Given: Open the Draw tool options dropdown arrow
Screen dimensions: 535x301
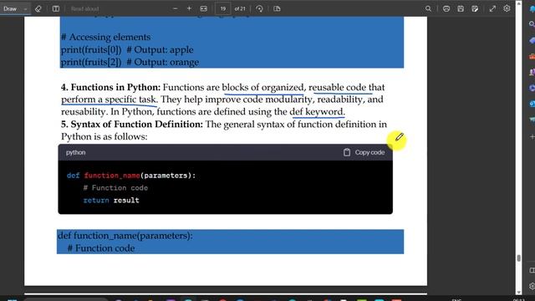Looking at the screenshot, I should coord(25,9).
